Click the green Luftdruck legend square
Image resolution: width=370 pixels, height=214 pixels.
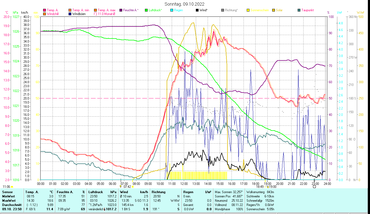point(146,10)
